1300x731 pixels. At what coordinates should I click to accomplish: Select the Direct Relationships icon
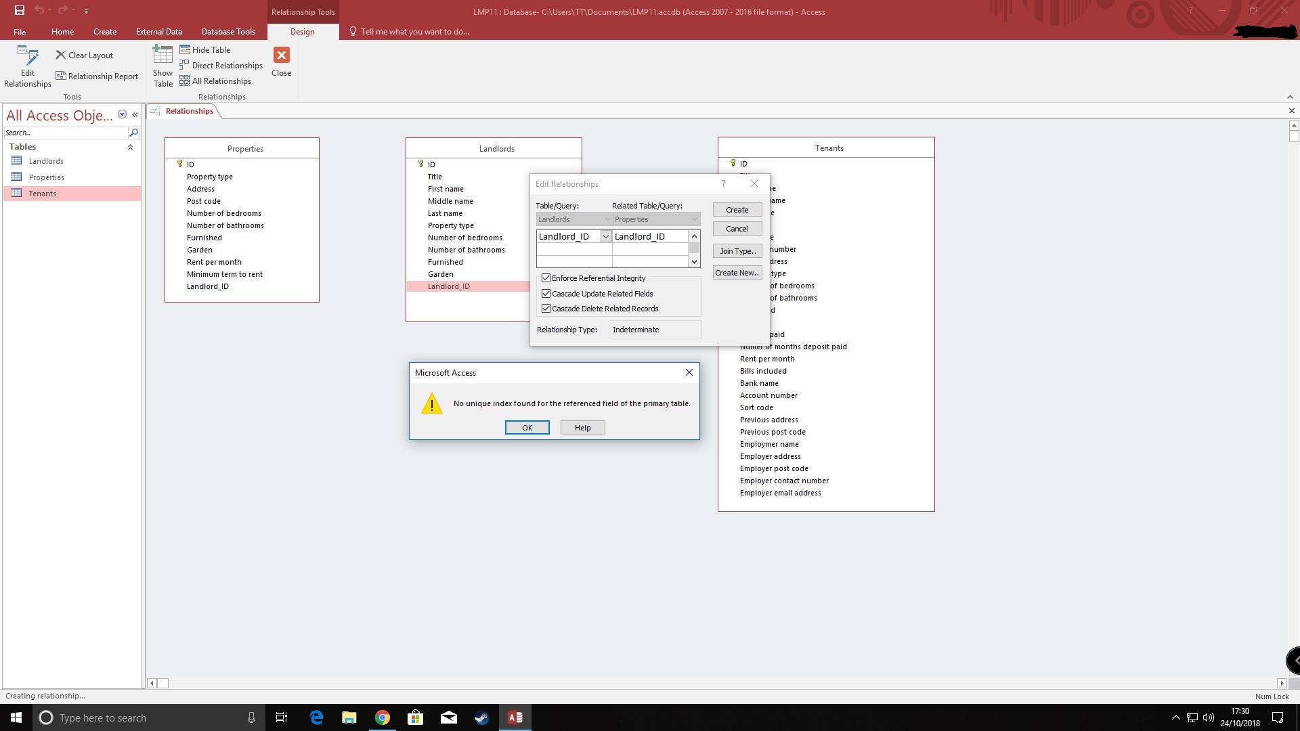tap(184, 66)
